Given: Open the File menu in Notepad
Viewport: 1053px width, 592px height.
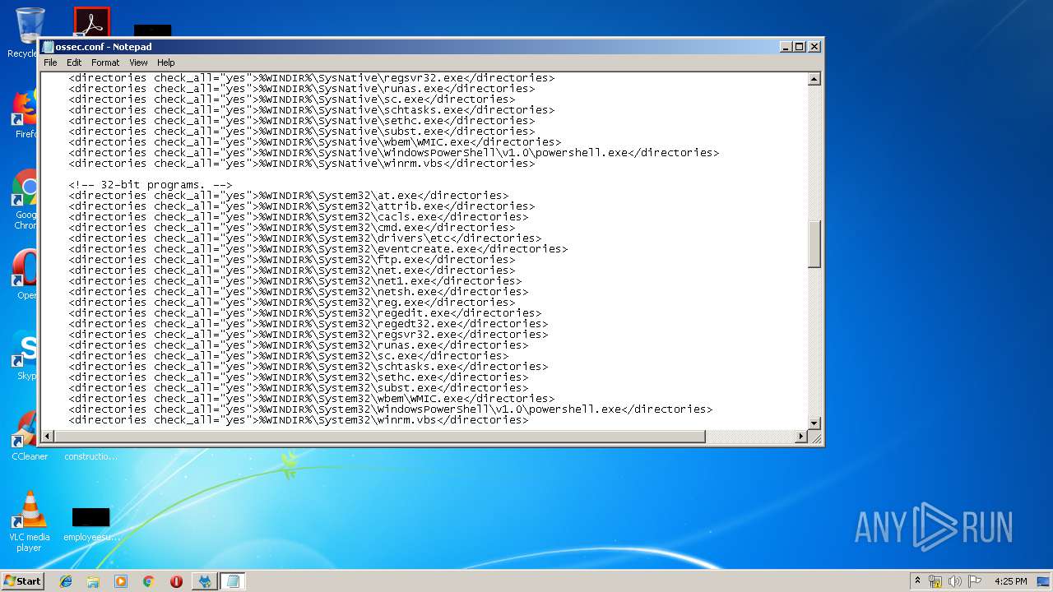Looking at the screenshot, I should tap(50, 62).
